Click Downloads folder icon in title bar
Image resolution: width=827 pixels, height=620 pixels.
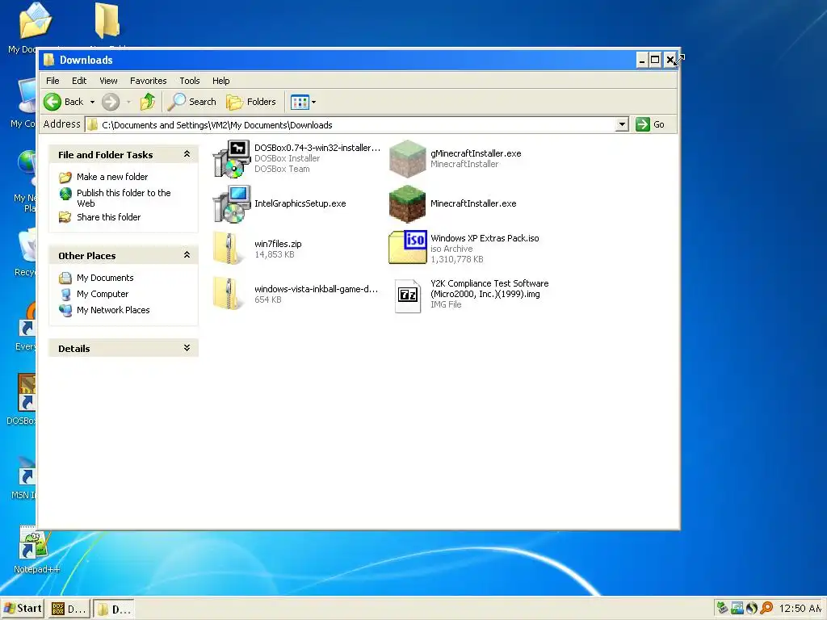(48, 60)
